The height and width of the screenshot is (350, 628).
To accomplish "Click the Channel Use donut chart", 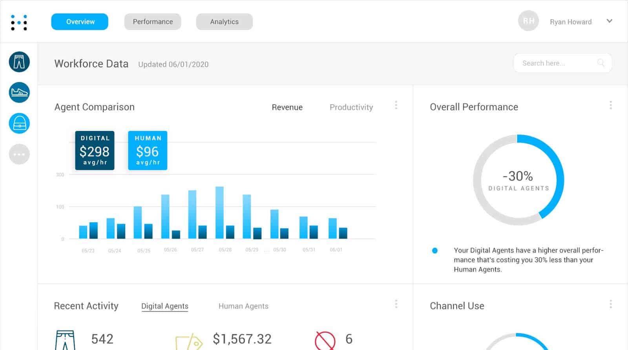I will 517,342.
